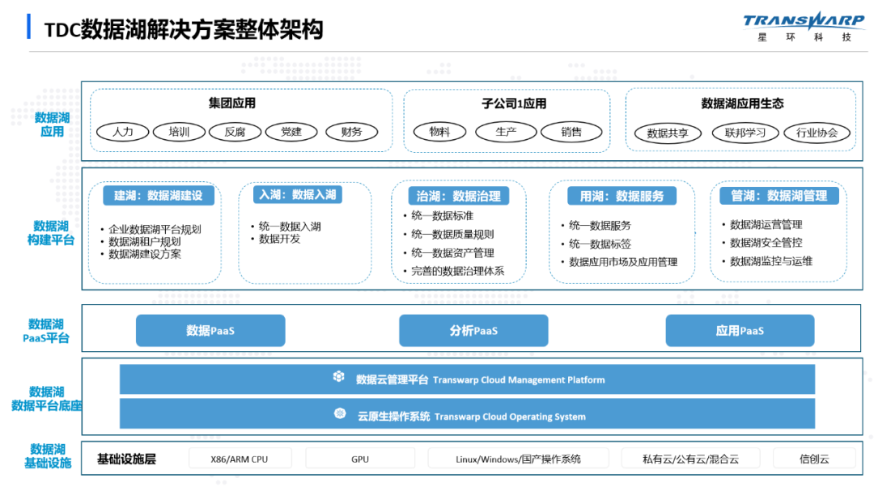
Task: Click the 数据湖基础设施 layer label
Action: [48, 455]
